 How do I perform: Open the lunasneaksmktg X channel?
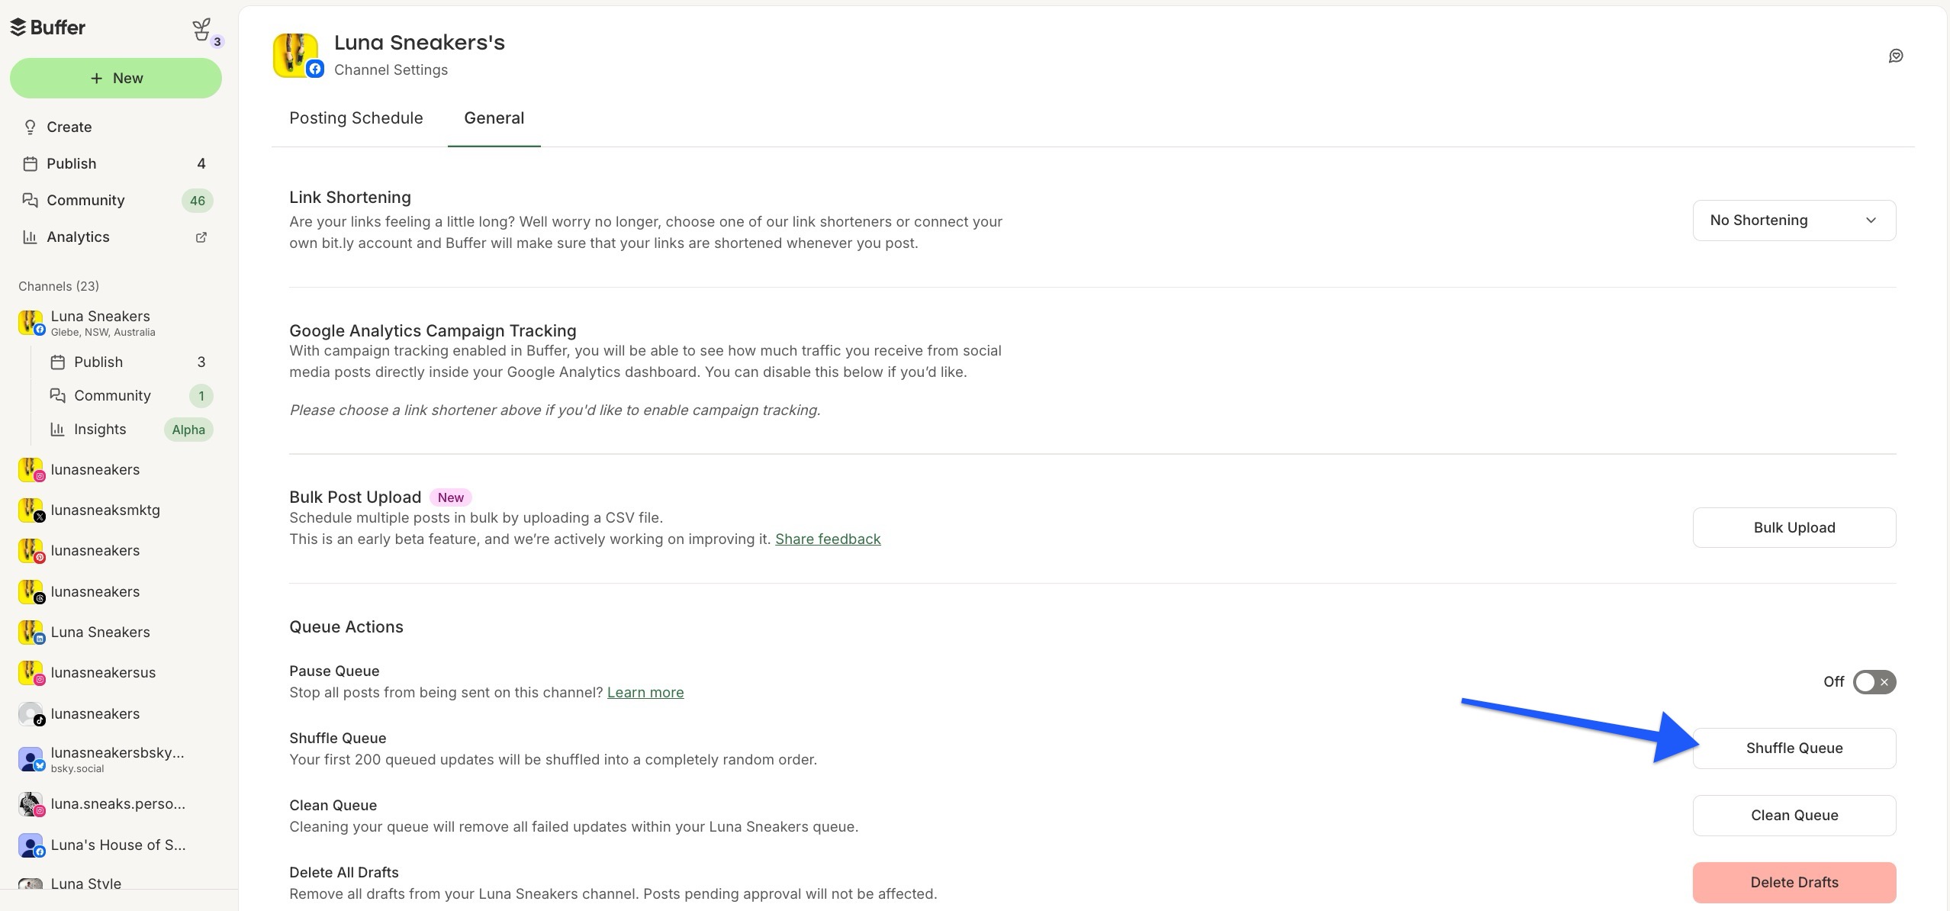tap(105, 510)
